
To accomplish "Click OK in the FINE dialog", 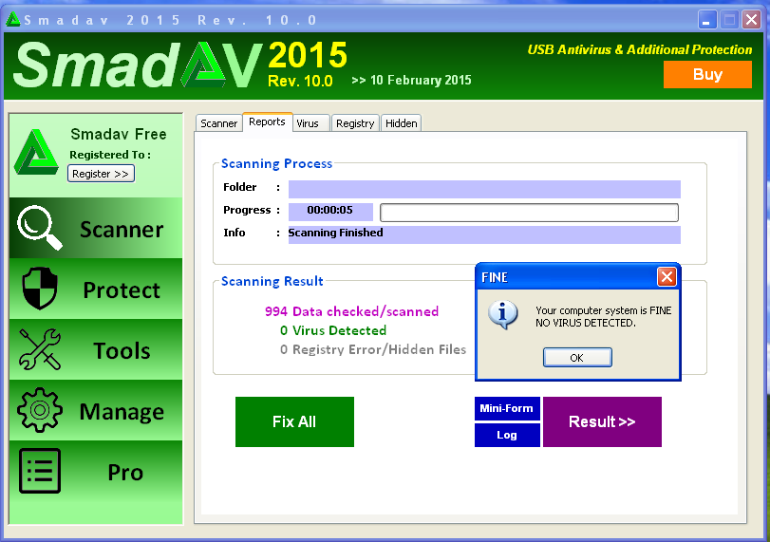I will point(577,358).
